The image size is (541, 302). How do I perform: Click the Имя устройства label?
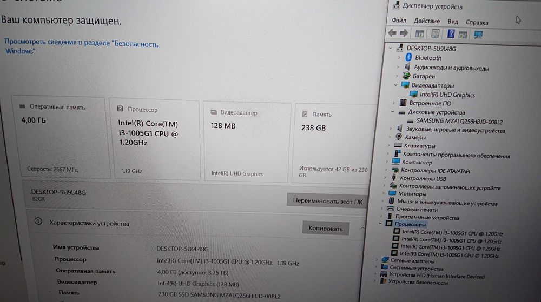point(76,247)
